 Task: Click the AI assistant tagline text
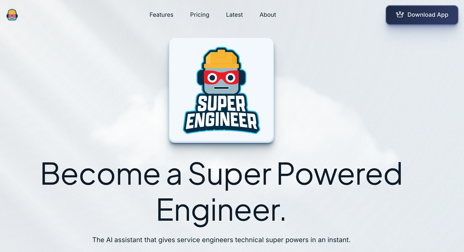pyautogui.click(x=221, y=240)
